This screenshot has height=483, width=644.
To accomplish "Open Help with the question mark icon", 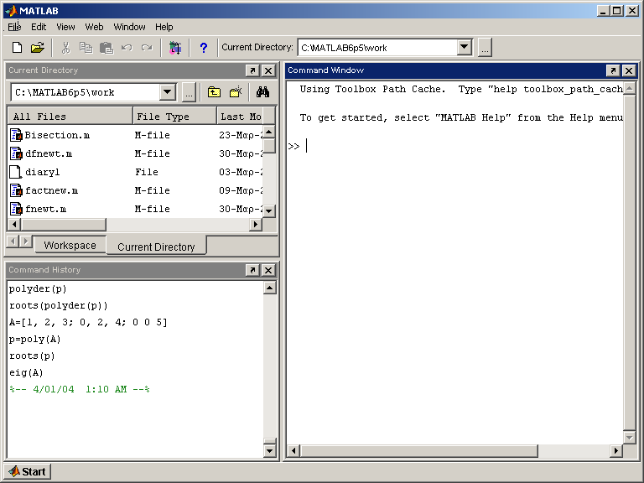I will pos(203,48).
